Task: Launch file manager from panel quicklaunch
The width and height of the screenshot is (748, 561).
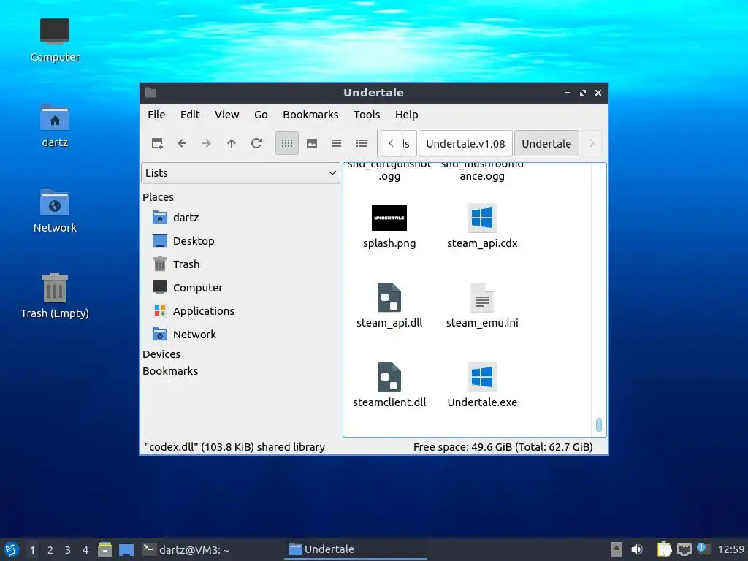Action: 105,549
